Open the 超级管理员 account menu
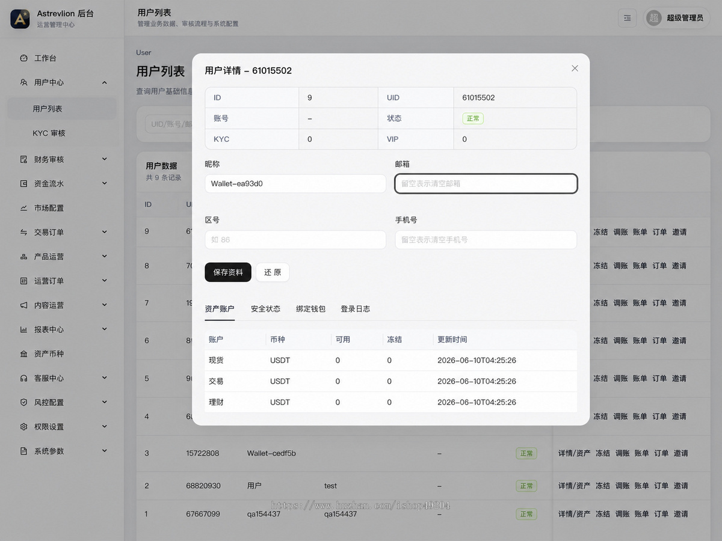The image size is (722, 541). click(676, 18)
